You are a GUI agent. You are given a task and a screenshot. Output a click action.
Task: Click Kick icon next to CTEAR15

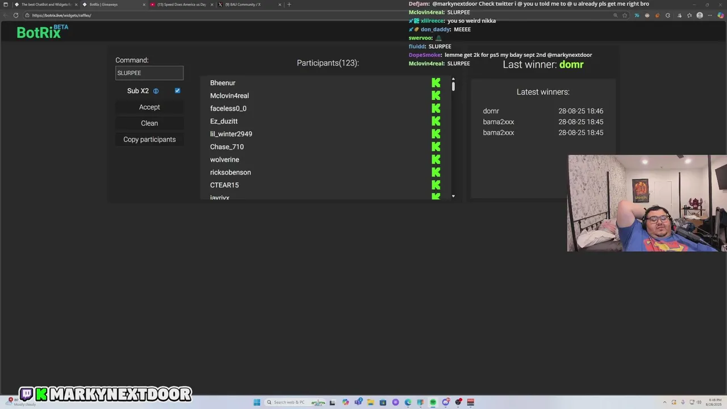pyautogui.click(x=436, y=185)
